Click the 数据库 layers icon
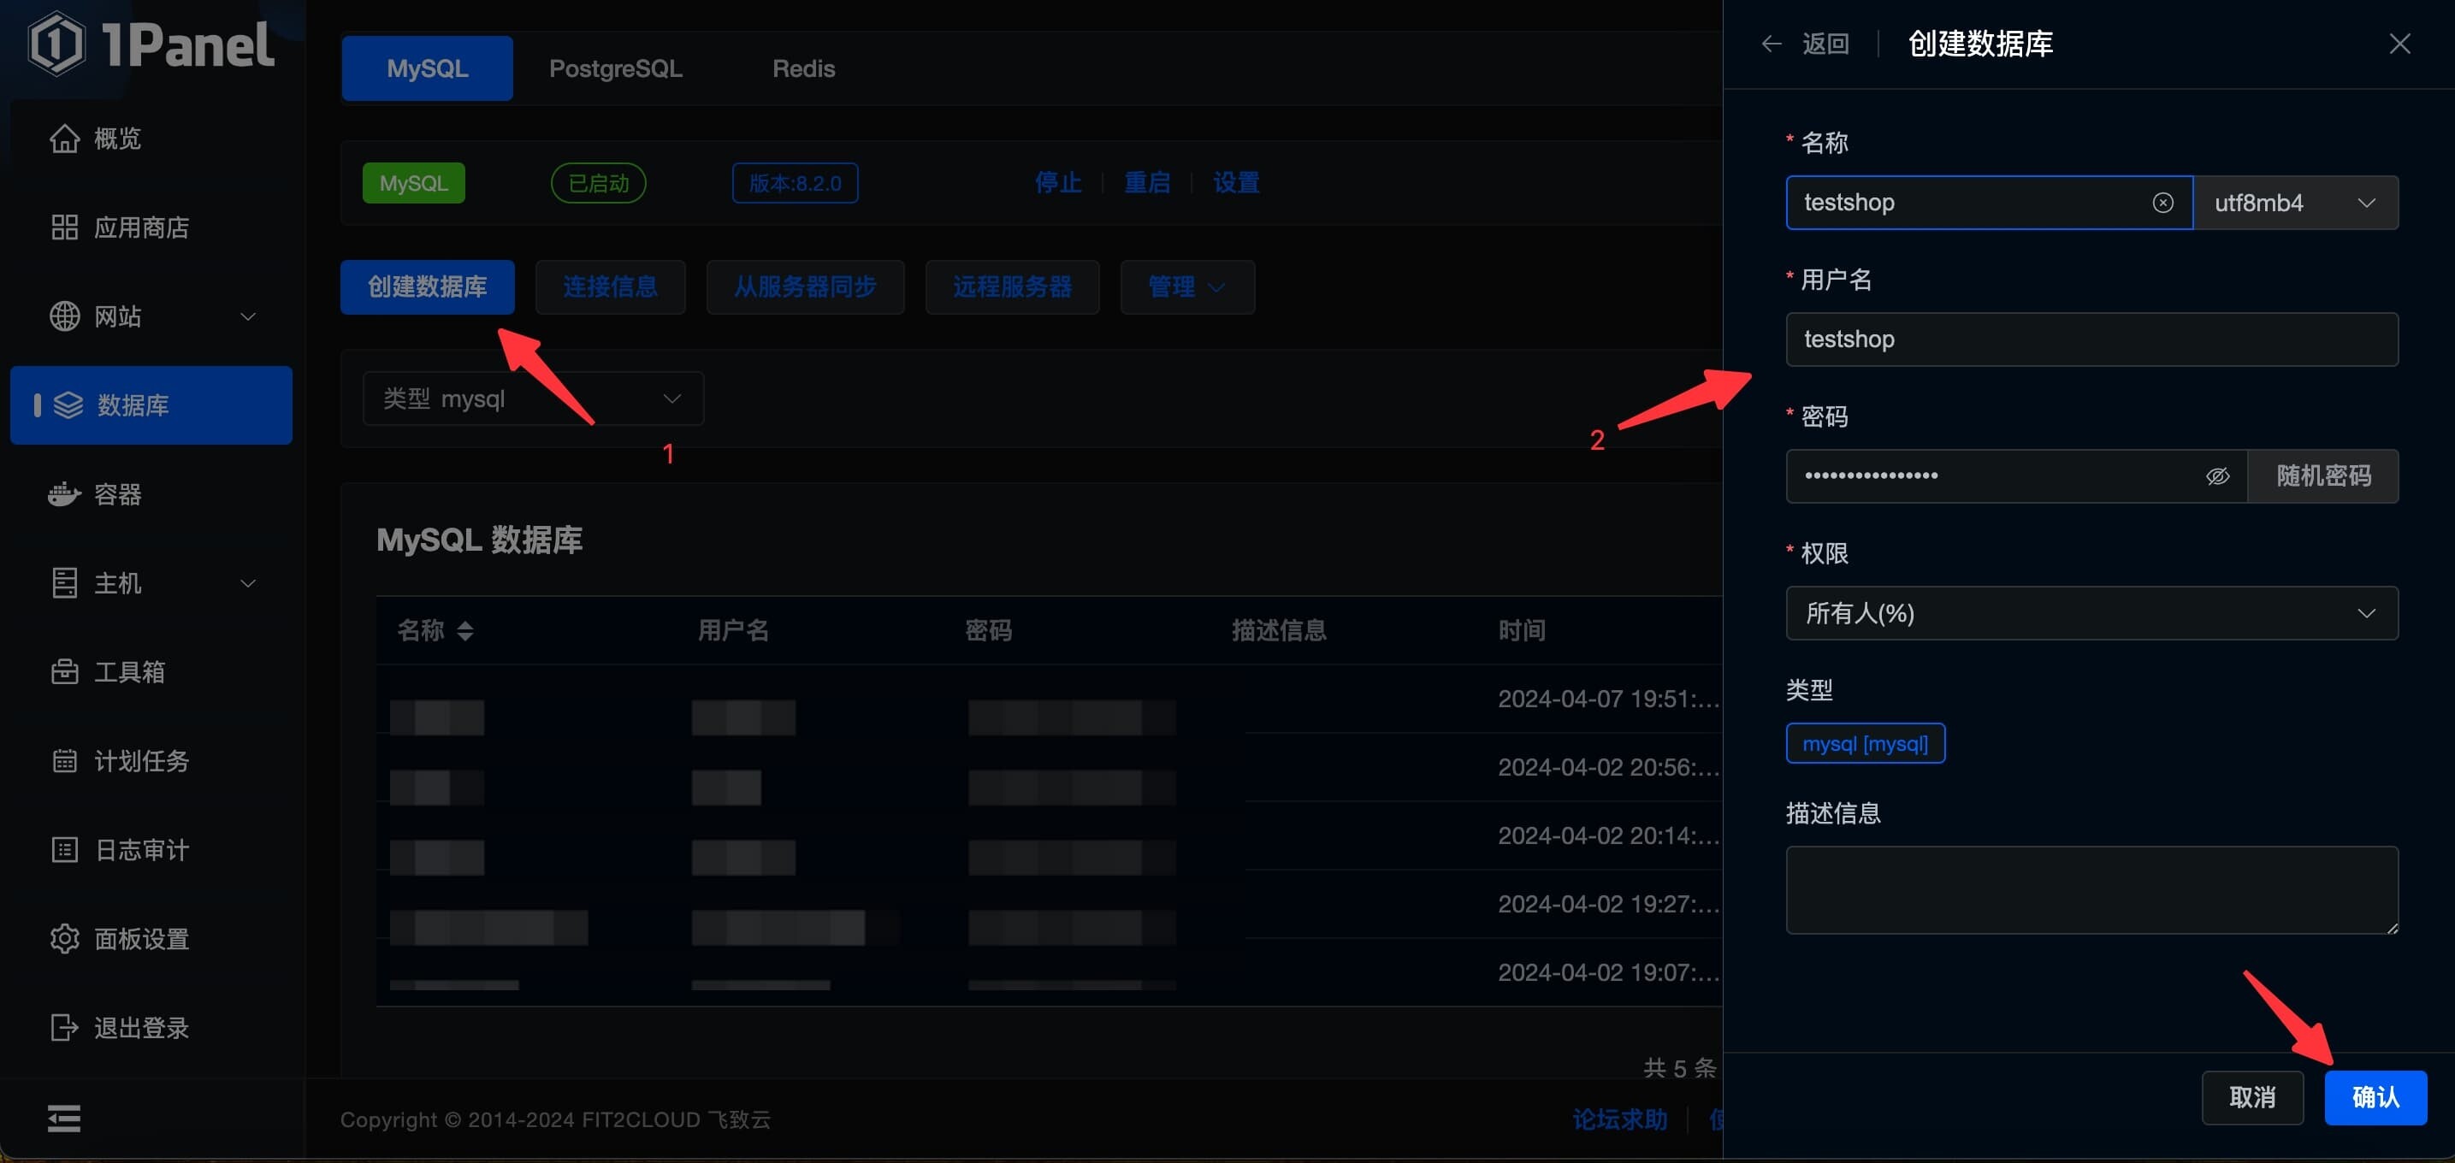 tap(68, 405)
